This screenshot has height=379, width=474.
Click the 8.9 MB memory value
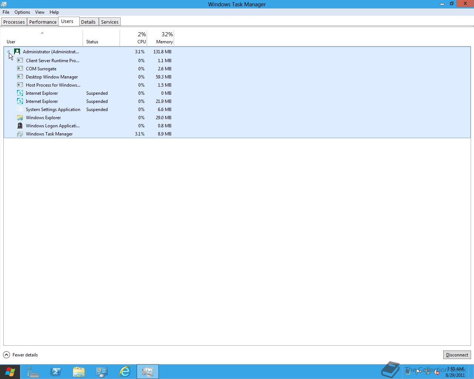tap(164, 134)
